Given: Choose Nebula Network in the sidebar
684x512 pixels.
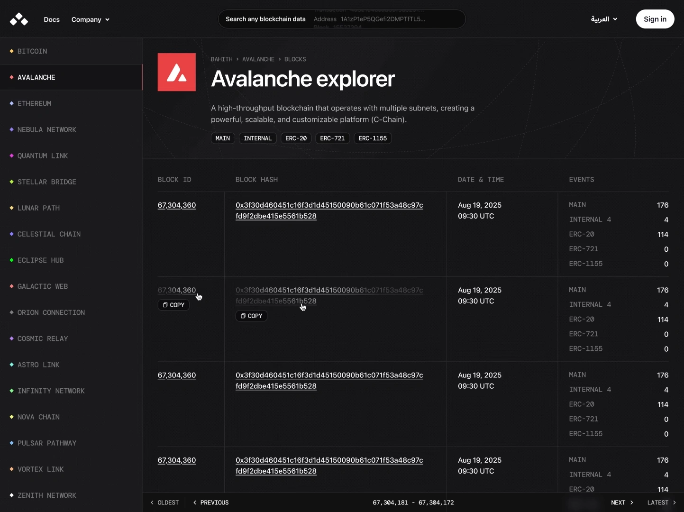Looking at the screenshot, I should pos(46,129).
